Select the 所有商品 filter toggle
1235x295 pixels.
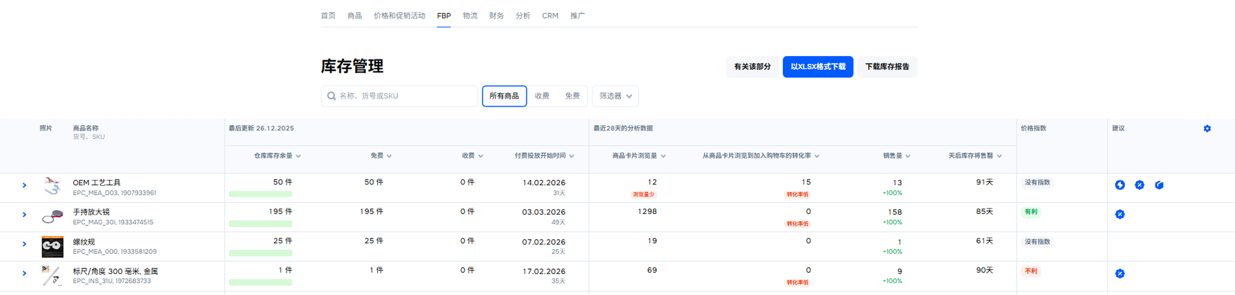click(504, 96)
